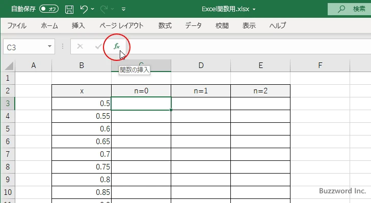Click the cell with value 0.65

82,142
